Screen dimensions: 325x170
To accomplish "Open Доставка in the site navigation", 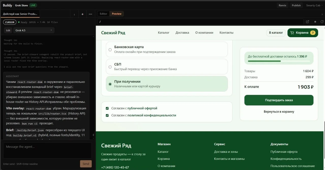I will point(182,33).
